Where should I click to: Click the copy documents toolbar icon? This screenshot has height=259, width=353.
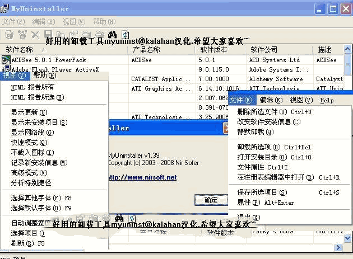pos(61,34)
